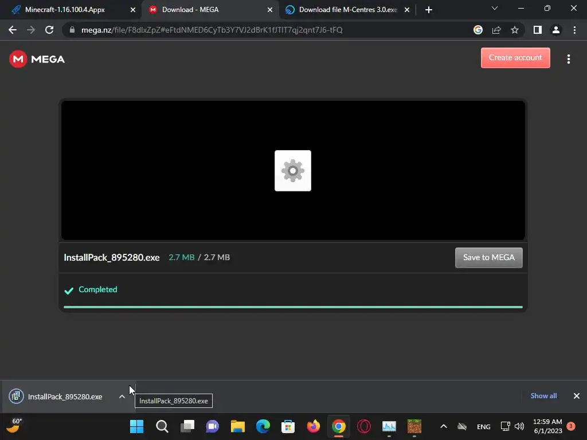587x440 pixels.
Task: Open the Windows Start menu
Action: click(136, 426)
